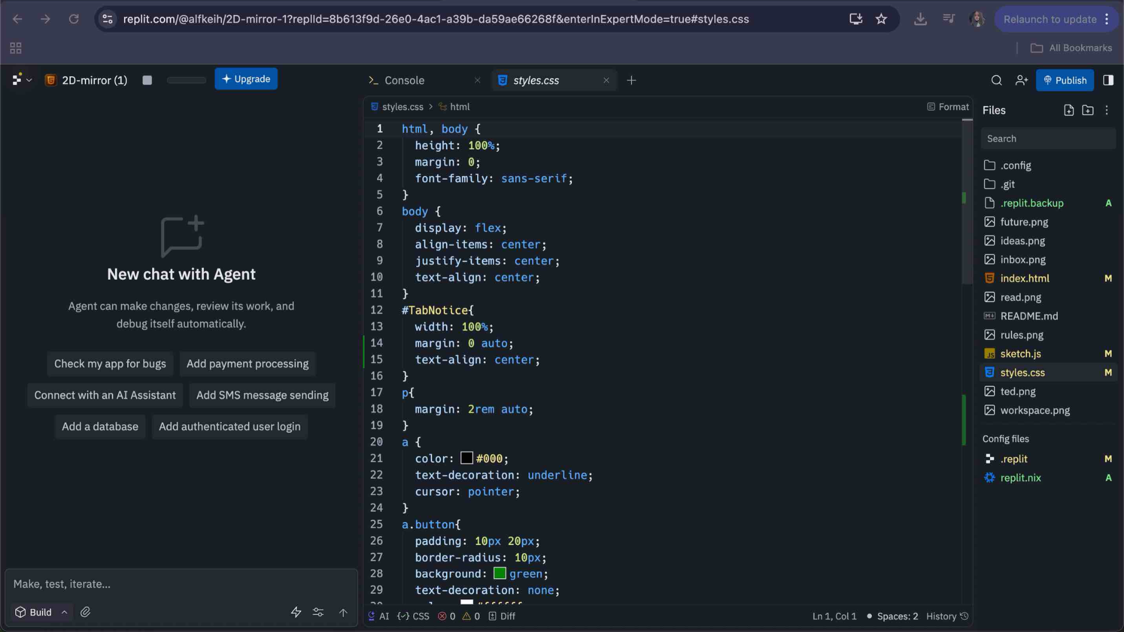Screen dimensions: 1124x632
Task: Click the white color swatch on line 21
Action: 466,458
